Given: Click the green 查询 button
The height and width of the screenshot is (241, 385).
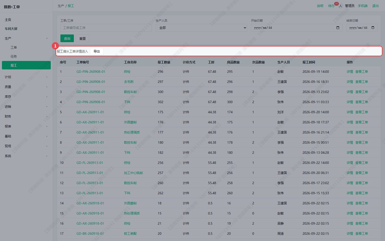Looking at the screenshot, I should (x=67, y=39).
